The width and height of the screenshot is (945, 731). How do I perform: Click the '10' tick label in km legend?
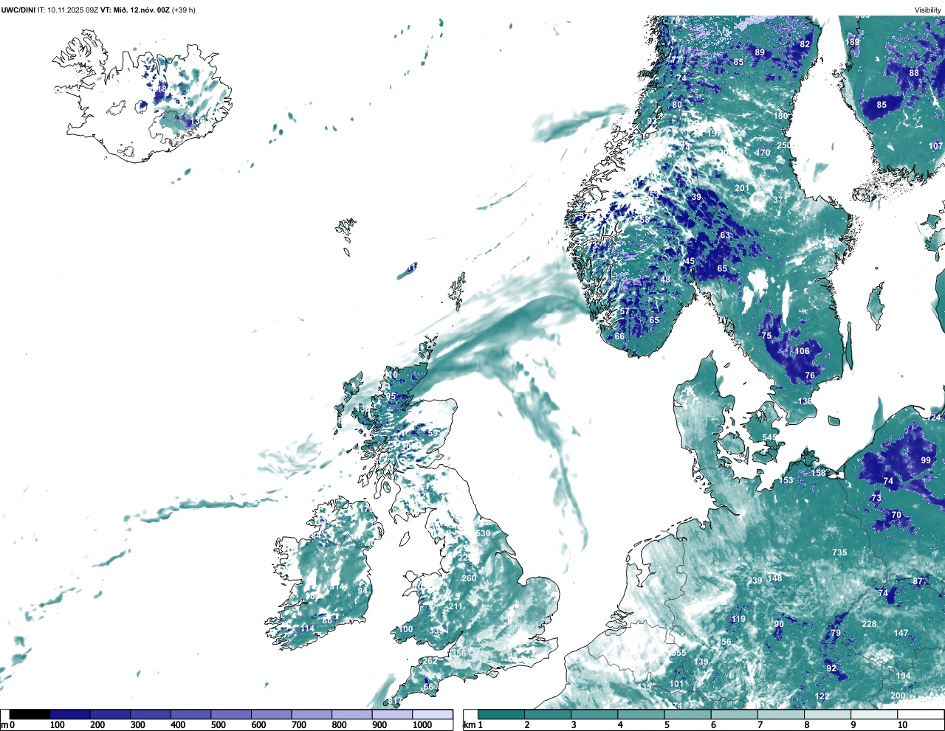point(902,725)
